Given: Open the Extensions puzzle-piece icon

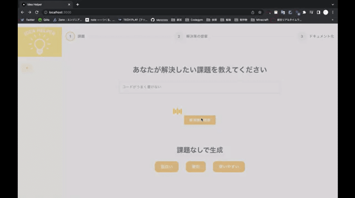Looking at the screenshot, I should 304,12.
